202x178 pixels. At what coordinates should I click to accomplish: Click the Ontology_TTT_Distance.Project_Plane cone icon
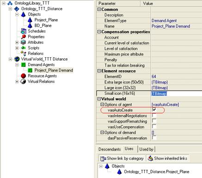[x=119, y=172]
